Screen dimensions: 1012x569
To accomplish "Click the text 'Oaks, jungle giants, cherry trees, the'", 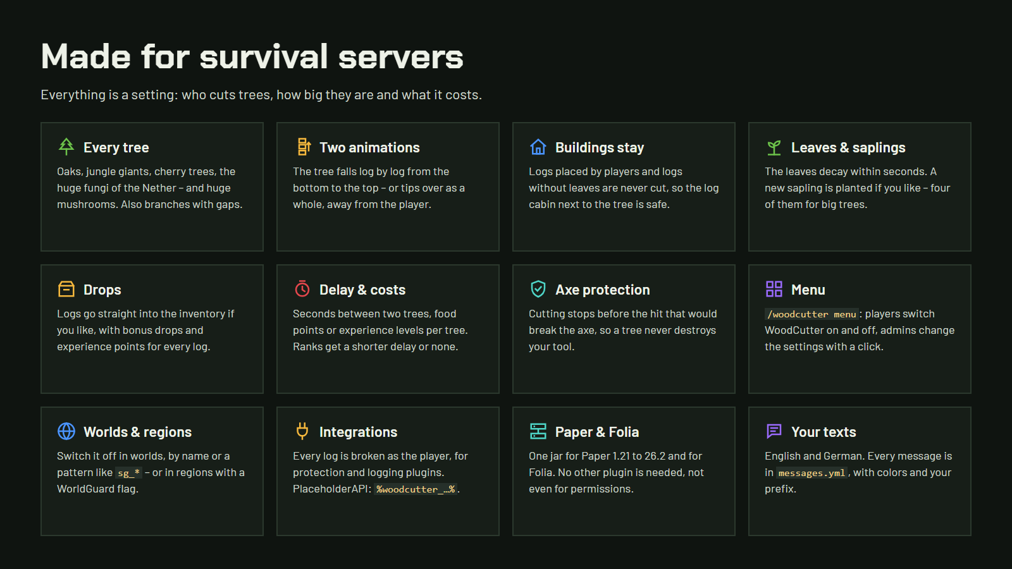I will (146, 171).
